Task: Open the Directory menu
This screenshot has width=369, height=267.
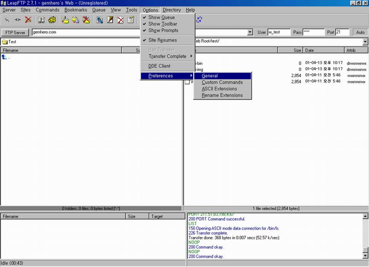Action: 172,10
